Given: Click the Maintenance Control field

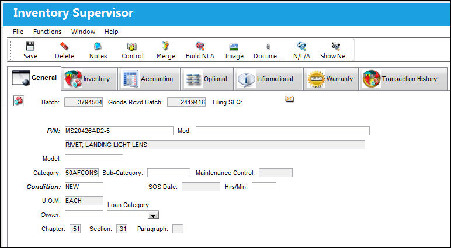Looking at the screenshot, I should (x=276, y=173).
